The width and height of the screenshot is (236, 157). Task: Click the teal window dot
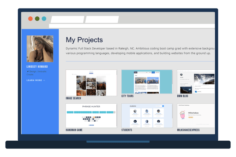44,19
